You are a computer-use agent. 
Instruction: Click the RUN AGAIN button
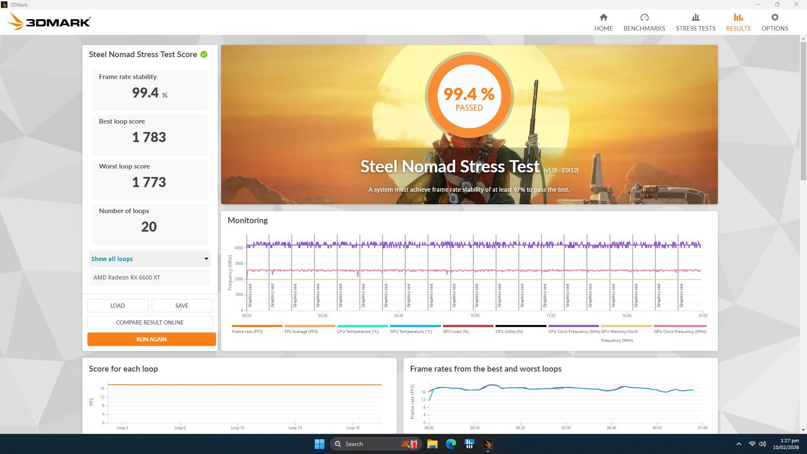(151, 339)
